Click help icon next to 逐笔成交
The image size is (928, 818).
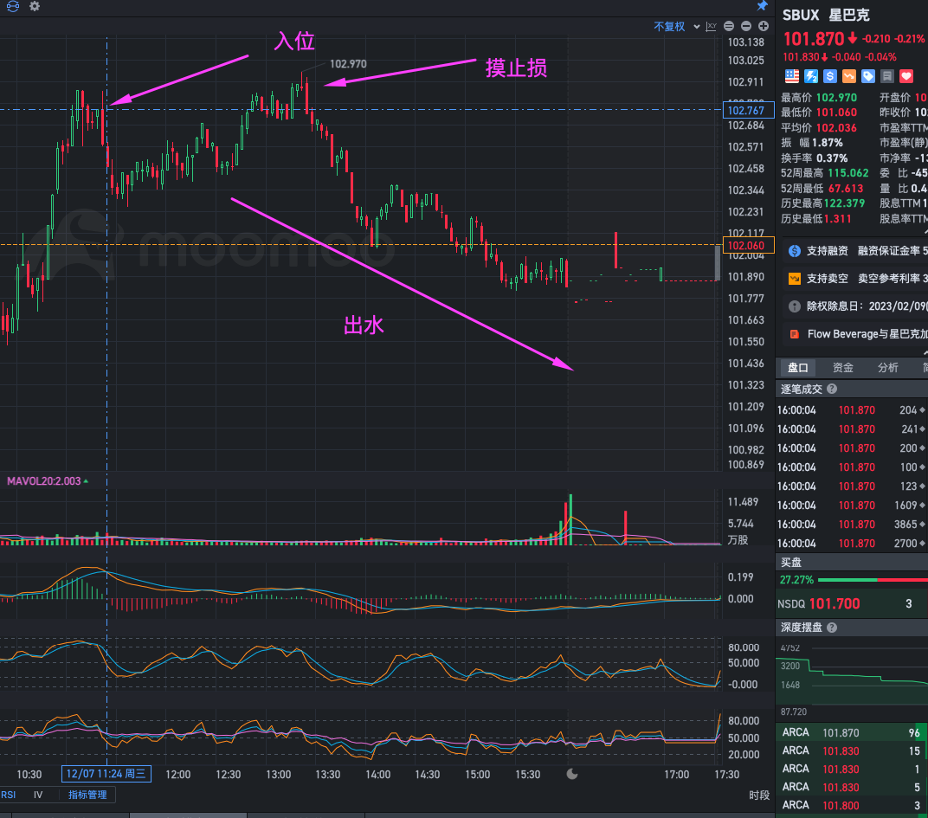coord(832,389)
